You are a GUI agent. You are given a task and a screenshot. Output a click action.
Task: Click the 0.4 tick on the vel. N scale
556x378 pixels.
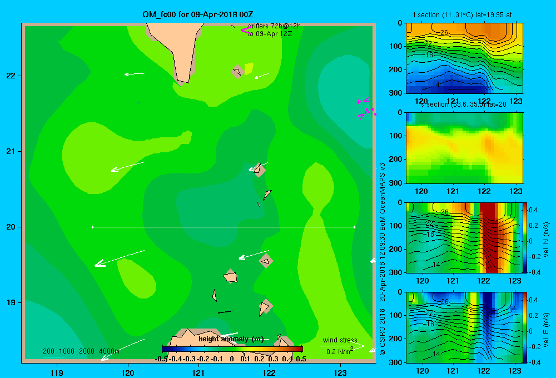coord(533,210)
